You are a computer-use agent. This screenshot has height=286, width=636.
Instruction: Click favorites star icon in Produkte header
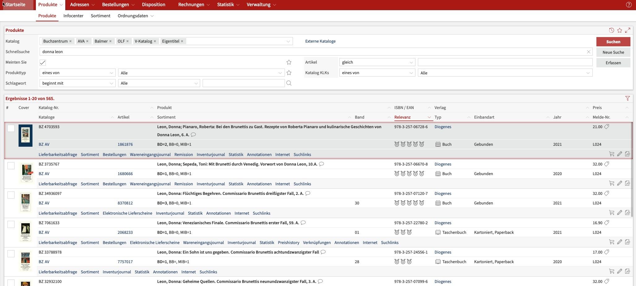click(x=619, y=30)
